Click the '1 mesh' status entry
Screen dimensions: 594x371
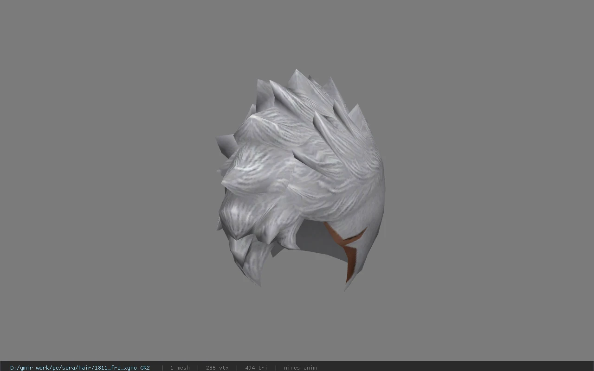pyautogui.click(x=180, y=368)
